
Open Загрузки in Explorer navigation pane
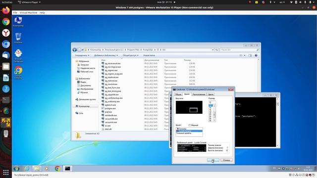pyautogui.click(x=85, y=65)
